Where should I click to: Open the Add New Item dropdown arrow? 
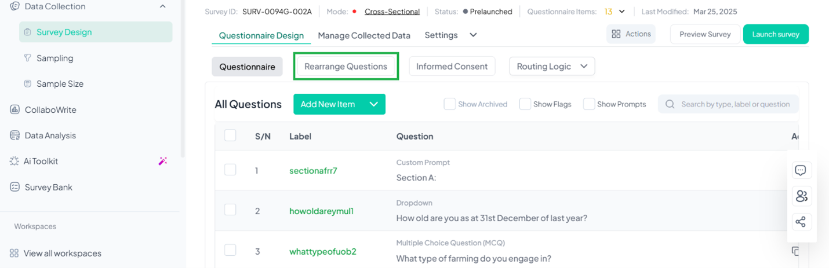pyautogui.click(x=373, y=104)
